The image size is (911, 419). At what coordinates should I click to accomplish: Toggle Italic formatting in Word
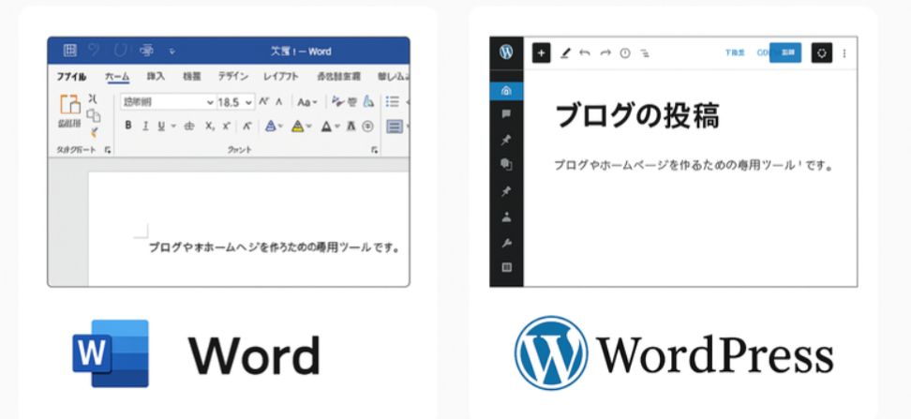pyautogui.click(x=145, y=126)
